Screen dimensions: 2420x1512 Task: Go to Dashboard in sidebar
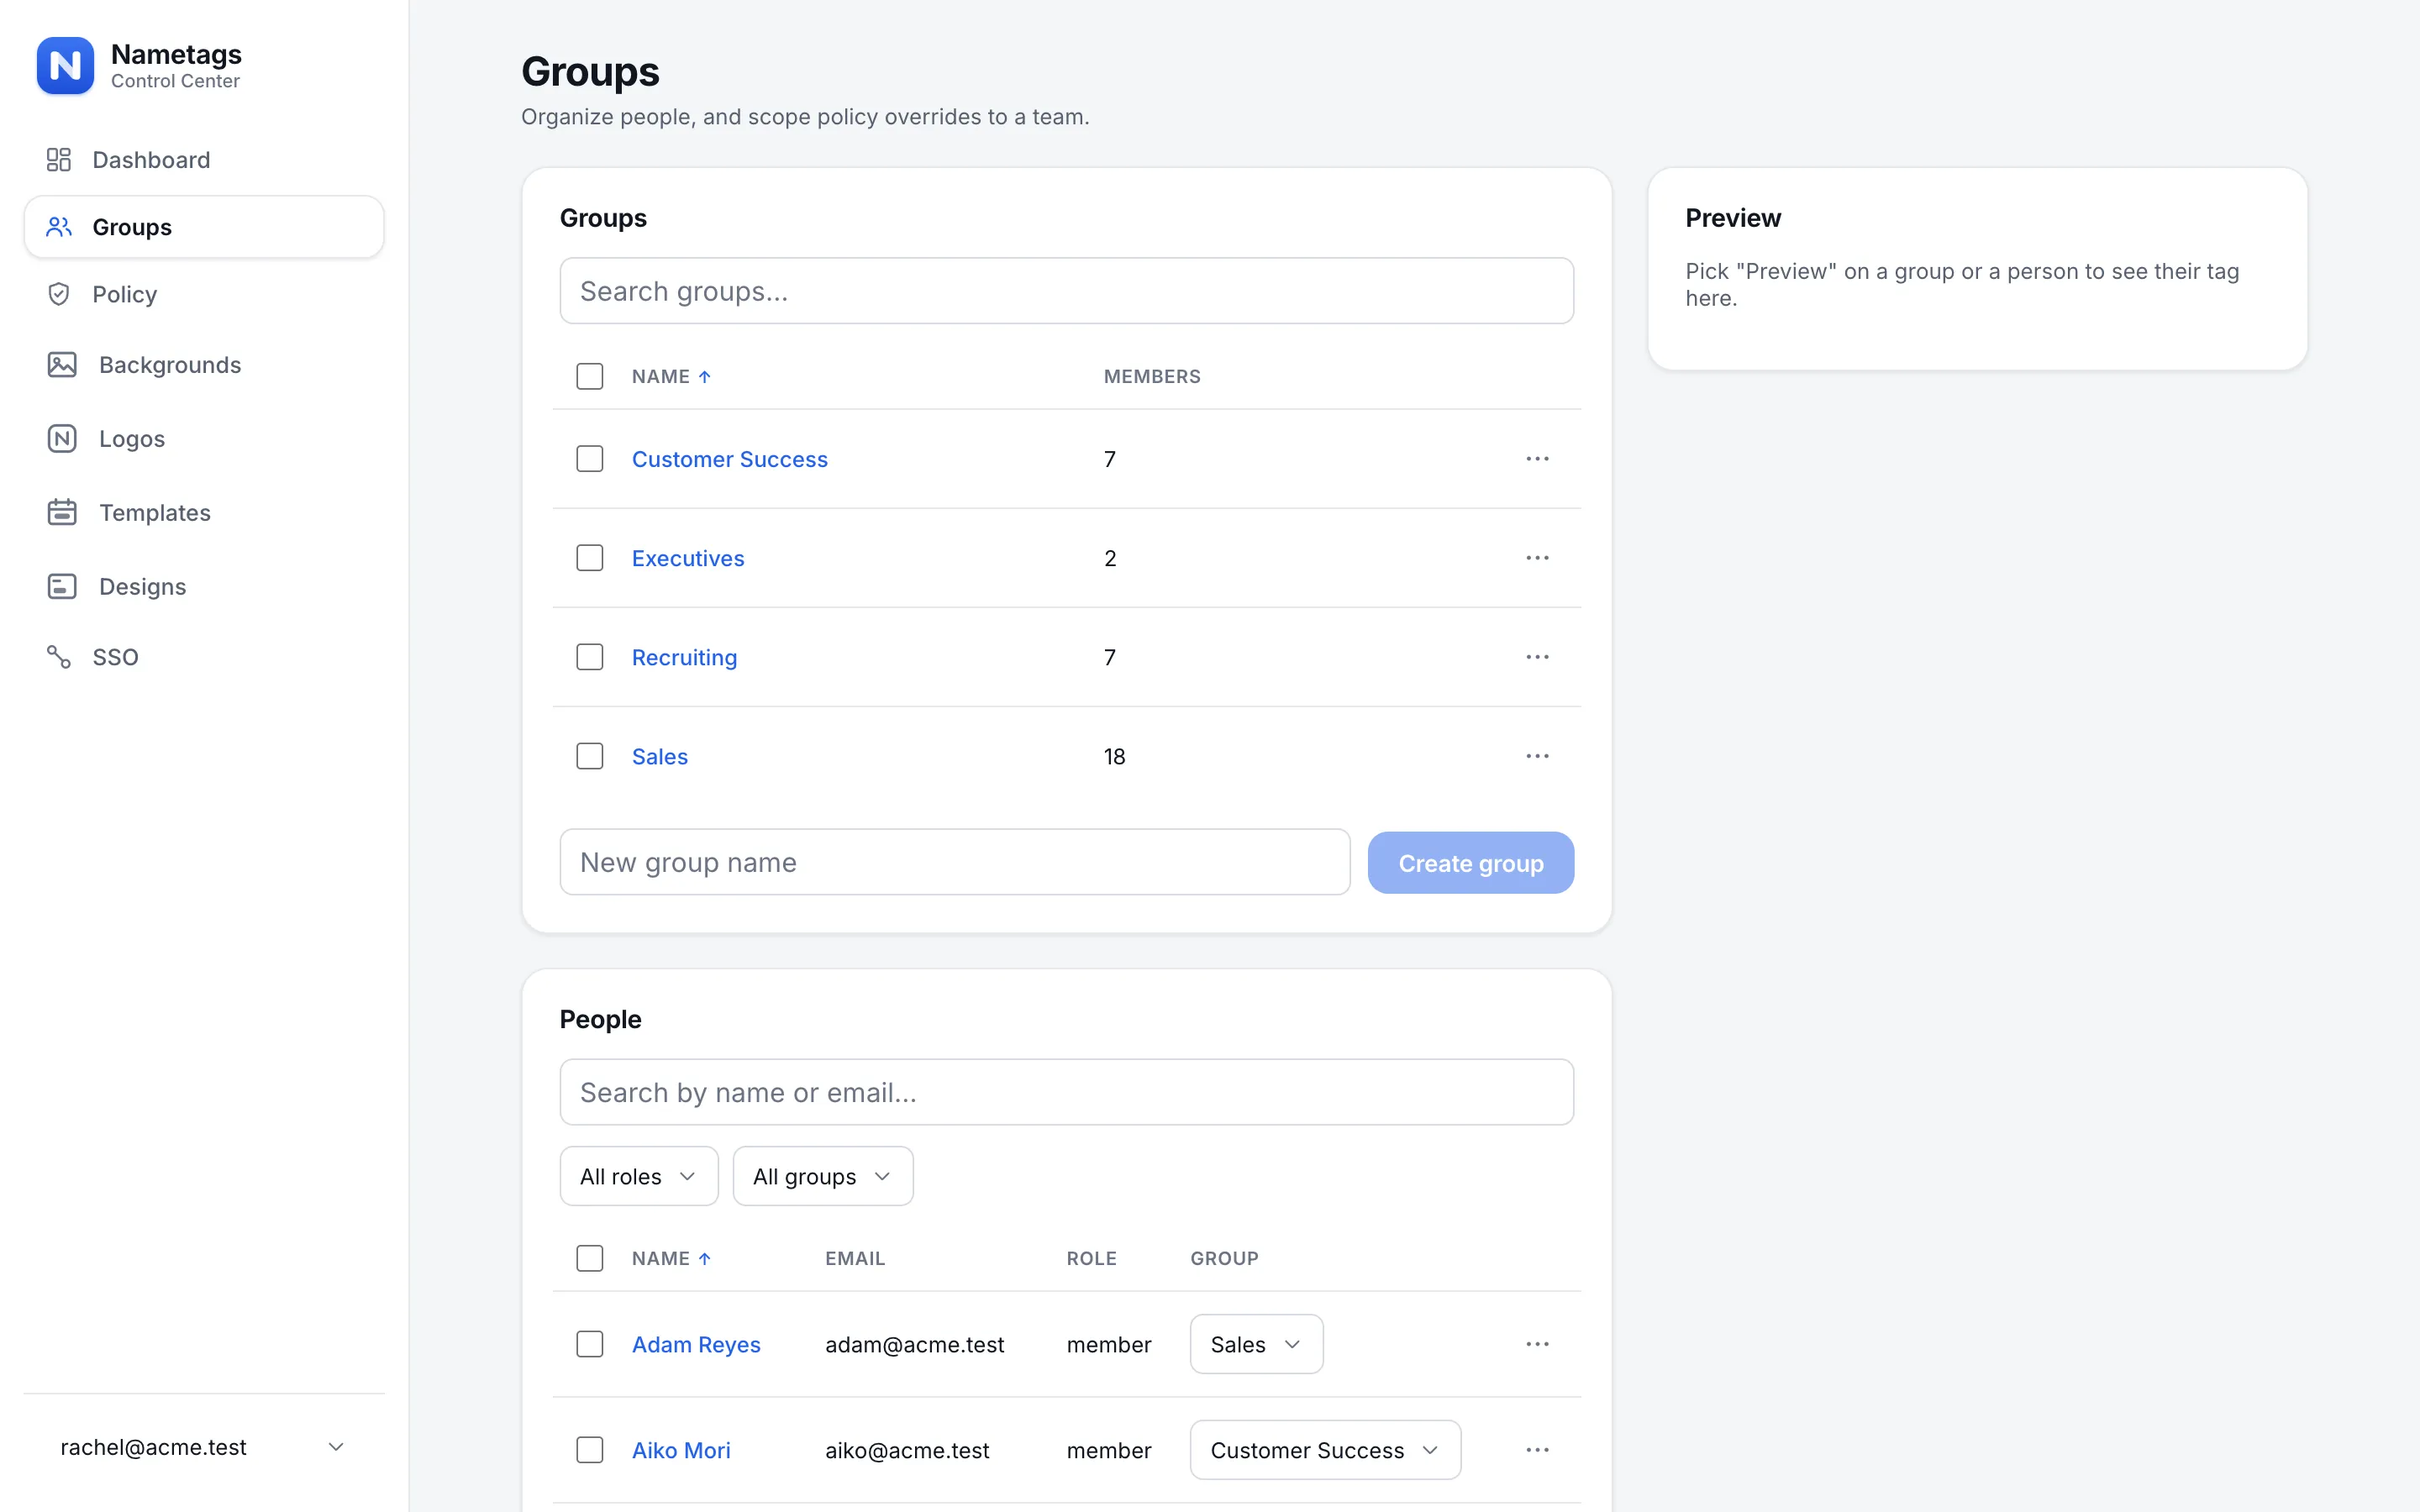click(204, 160)
